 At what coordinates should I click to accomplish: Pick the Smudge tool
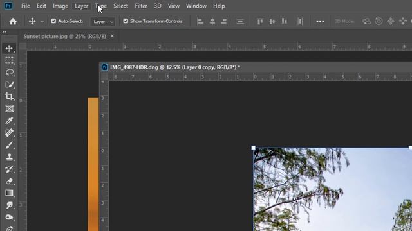pos(9,205)
